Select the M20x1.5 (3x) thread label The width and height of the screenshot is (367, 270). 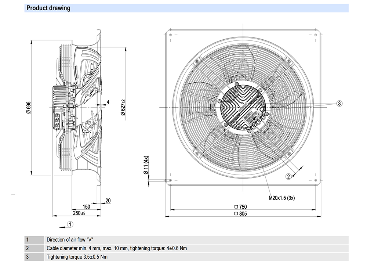click(x=282, y=198)
